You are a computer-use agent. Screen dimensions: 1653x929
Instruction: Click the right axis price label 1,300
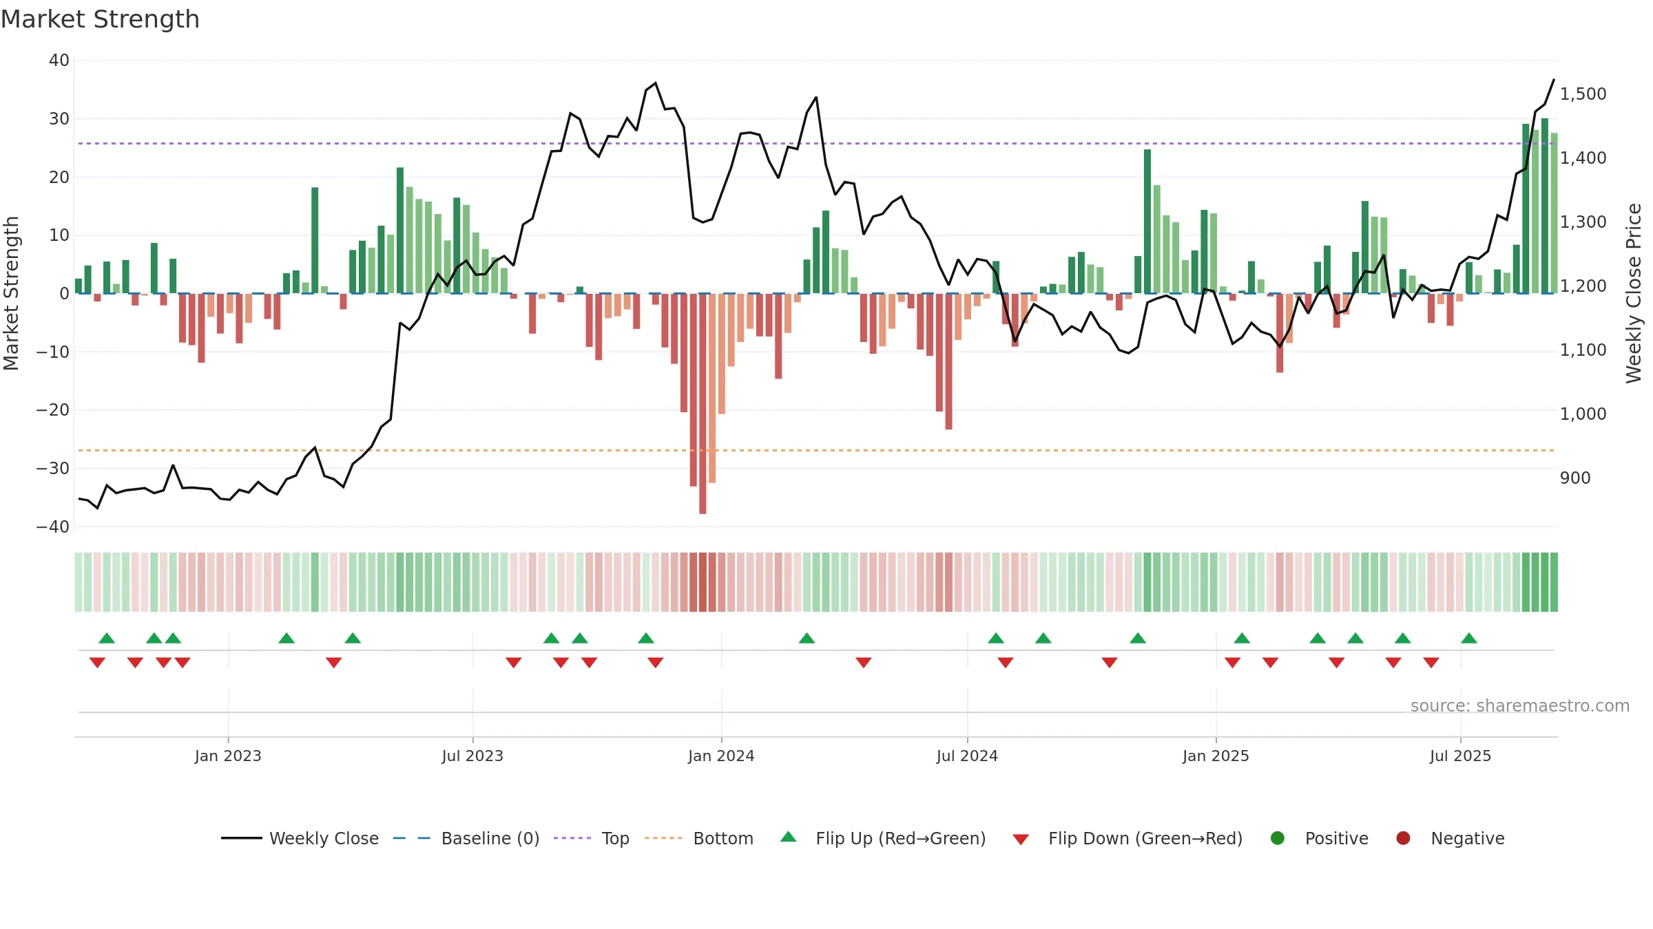(x=1583, y=222)
